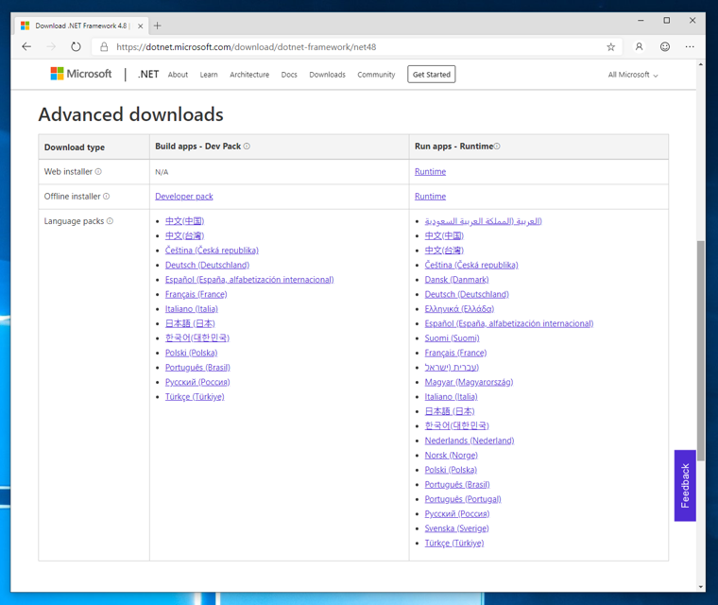Select Dev Pack Polski (Polska) language pack
Screen dimensions: 718x605
192,353
